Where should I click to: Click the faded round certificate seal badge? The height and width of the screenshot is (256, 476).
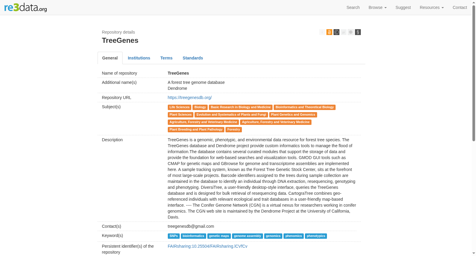tap(350, 32)
